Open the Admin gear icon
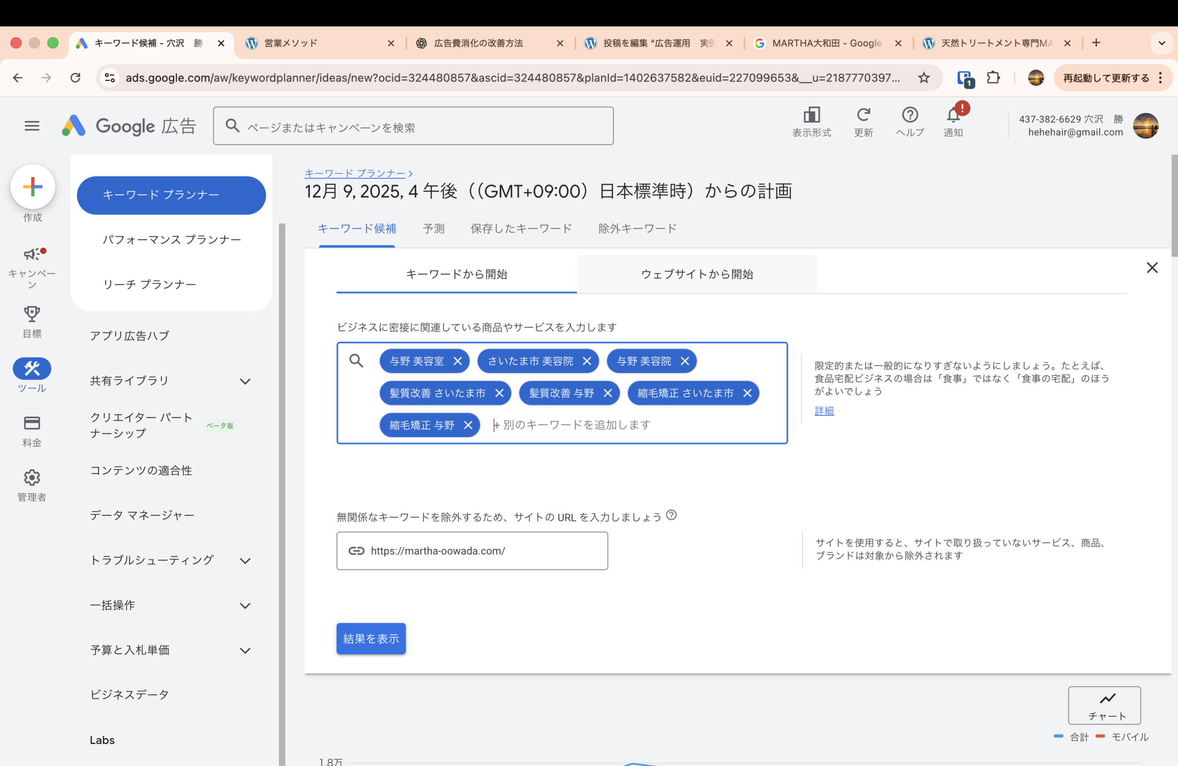The height and width of the screenshot is (766, 1178). pos(32,478)
